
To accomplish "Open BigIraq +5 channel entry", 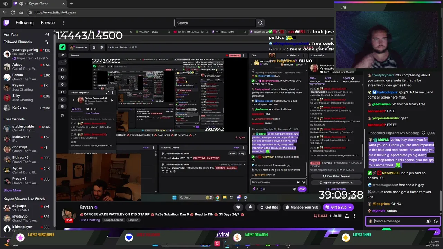I will point(27,159).
